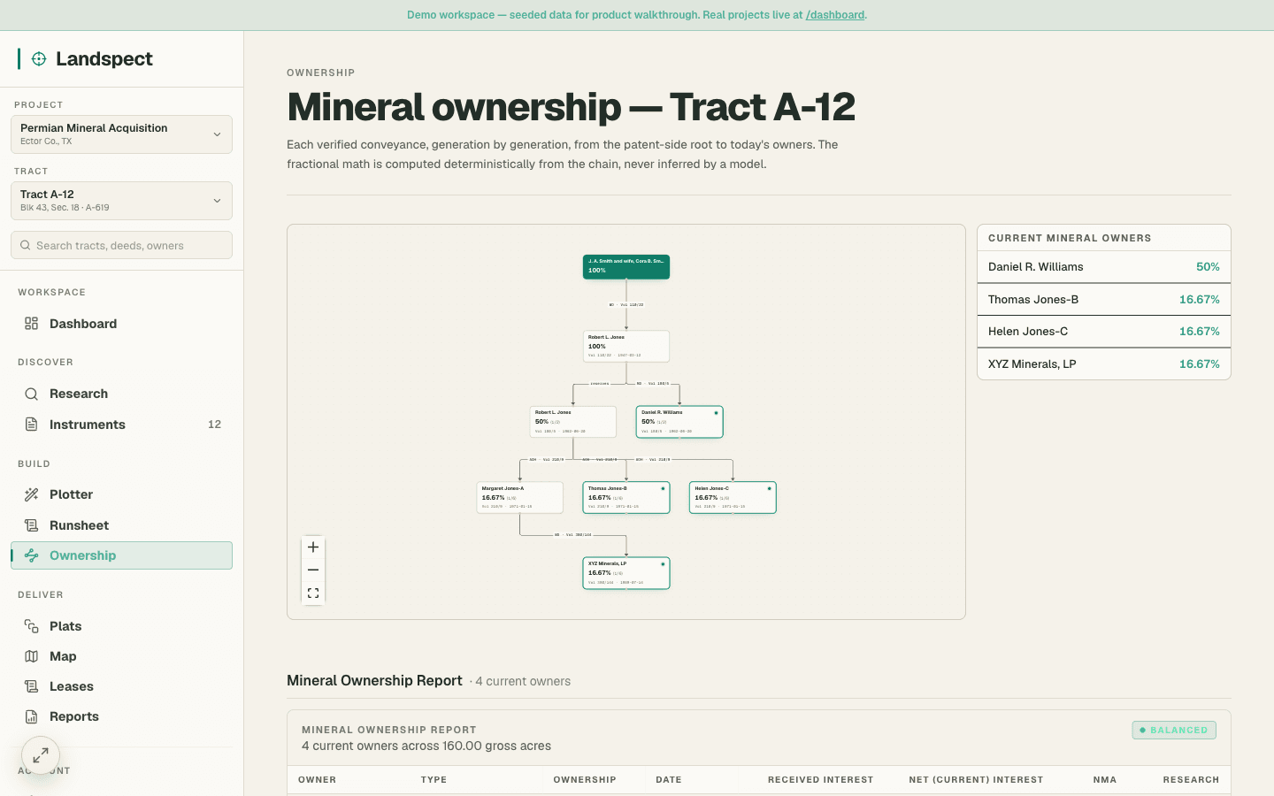
Task: Click the DATE column header
Action: coord(669,780)
